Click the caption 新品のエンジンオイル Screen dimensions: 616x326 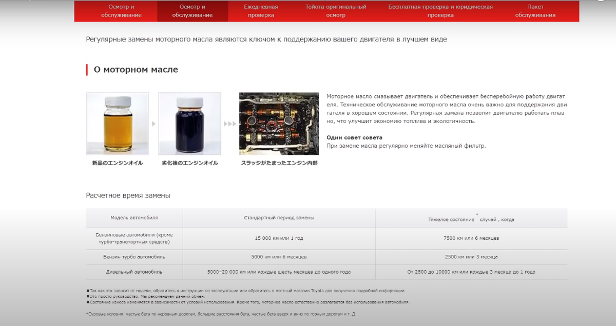(118, 163)
